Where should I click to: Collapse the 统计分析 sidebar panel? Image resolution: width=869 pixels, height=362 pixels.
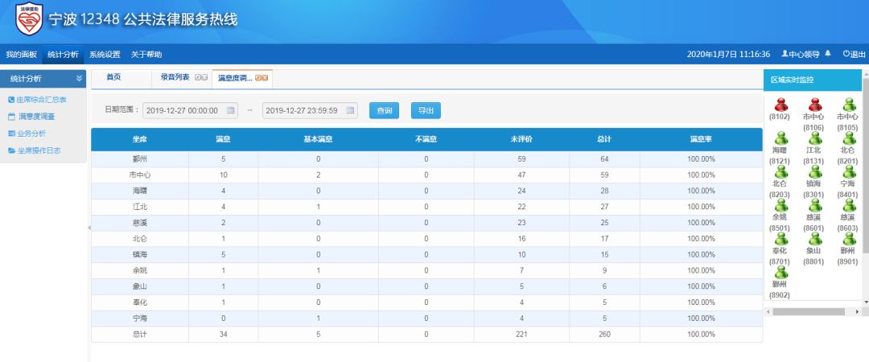[x=79, y=78]
